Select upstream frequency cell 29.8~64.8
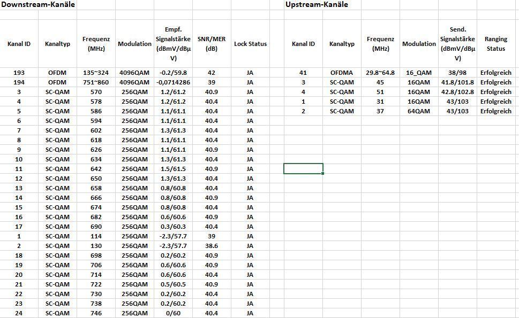519x318 pixels. (380, 73)
